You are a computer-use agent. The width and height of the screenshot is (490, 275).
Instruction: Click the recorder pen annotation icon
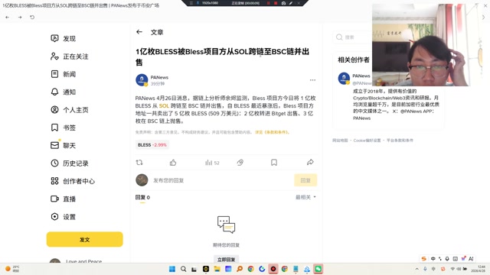point(291,3)
